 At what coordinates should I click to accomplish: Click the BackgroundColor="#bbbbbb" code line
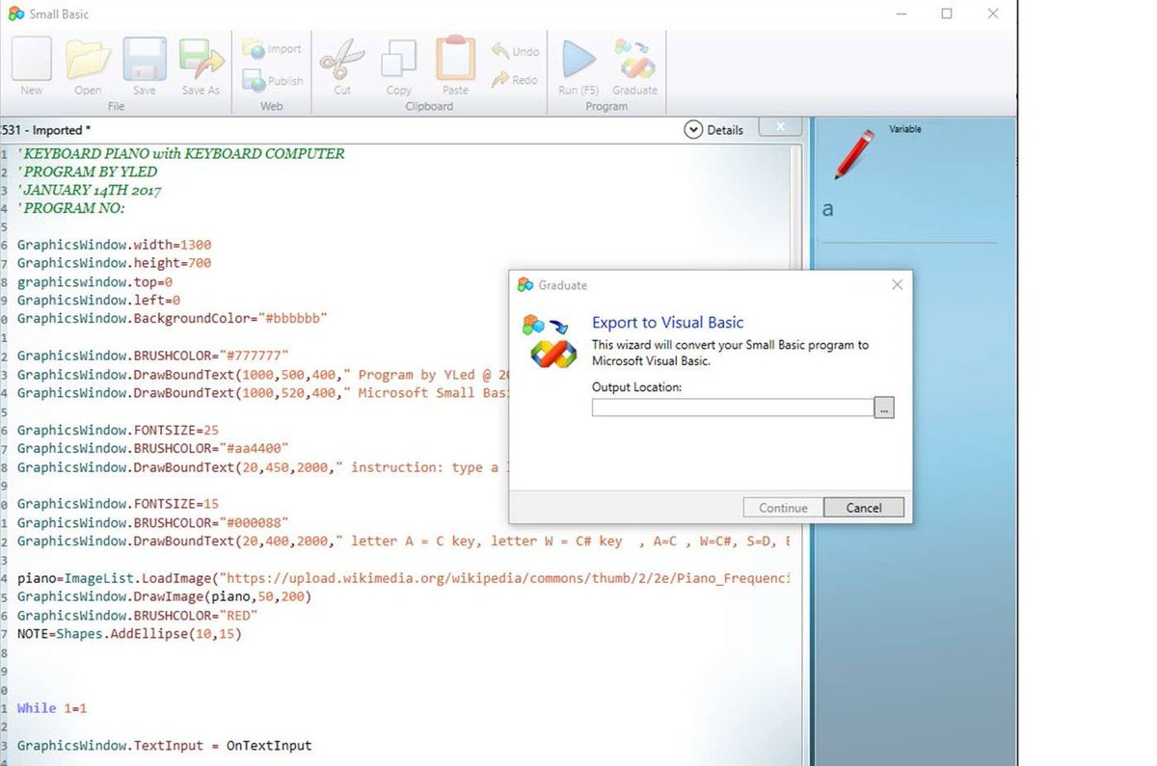pyautogui.click(x=172, y=318)
